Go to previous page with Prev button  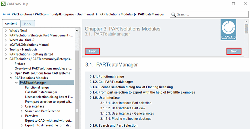(x=92, y=51)
